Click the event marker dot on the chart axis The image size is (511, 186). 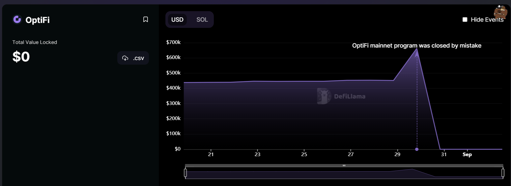pos(417,149)
